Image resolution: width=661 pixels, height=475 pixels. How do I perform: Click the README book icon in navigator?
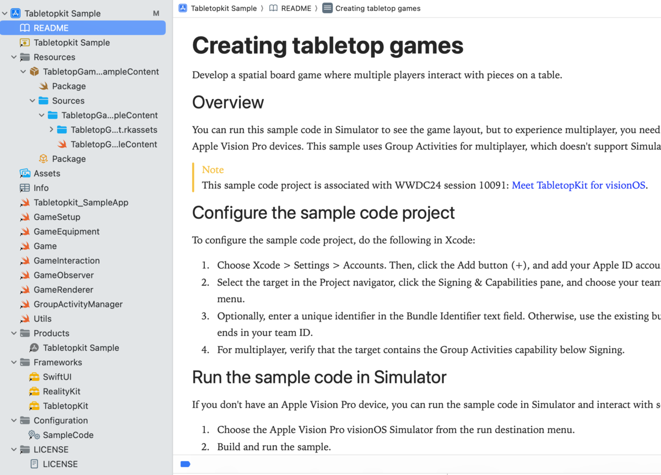[24, 28]
